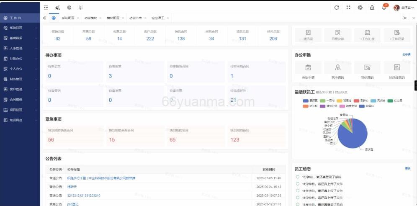The image size is (417, 206).
Task: Click the 客户总数 222 statistic
Action: point(150,35)
